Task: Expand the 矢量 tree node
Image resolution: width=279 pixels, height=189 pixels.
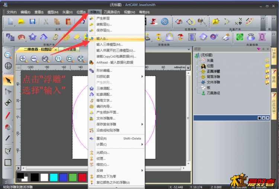Action: [197, 61]
